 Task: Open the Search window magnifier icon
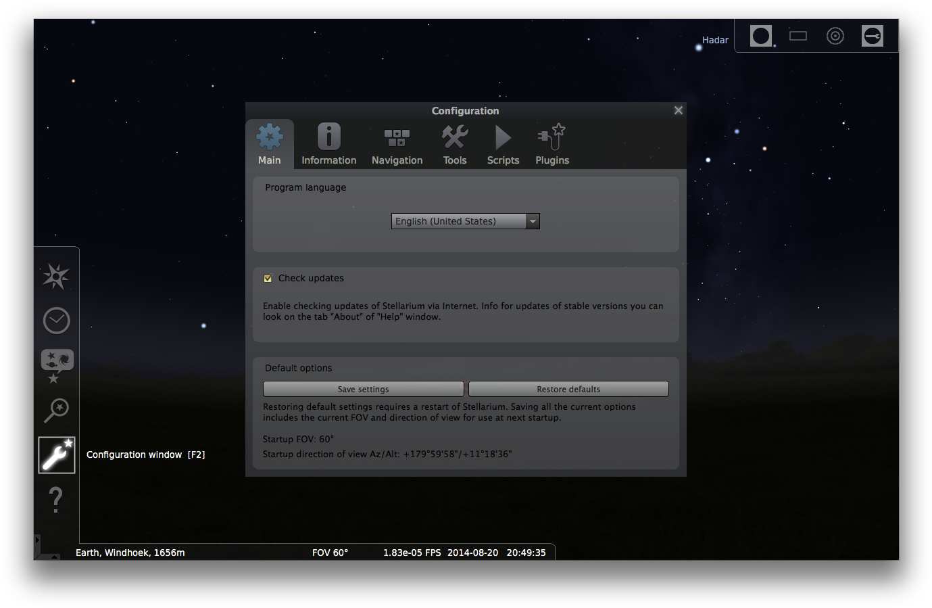pyautogui.click(x=56, y=410)
